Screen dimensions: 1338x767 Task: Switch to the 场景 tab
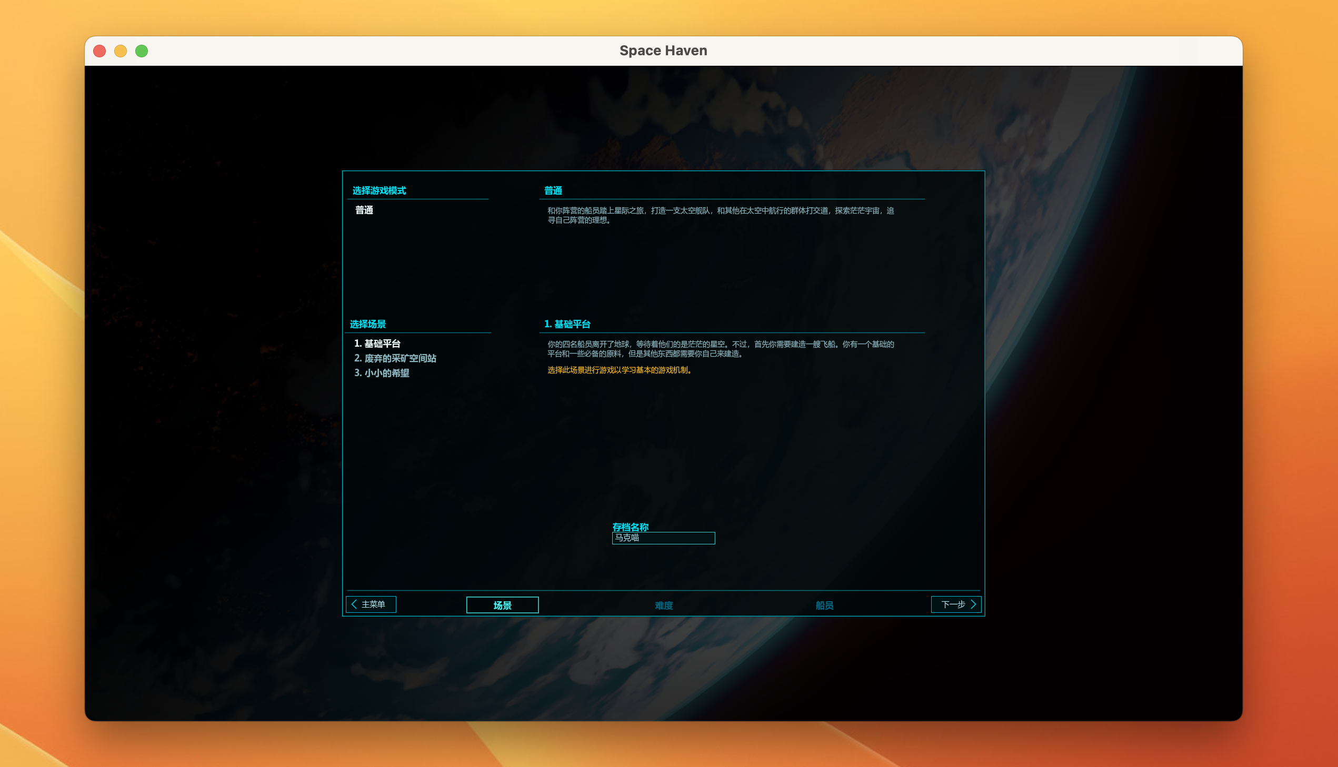point(502,605)
